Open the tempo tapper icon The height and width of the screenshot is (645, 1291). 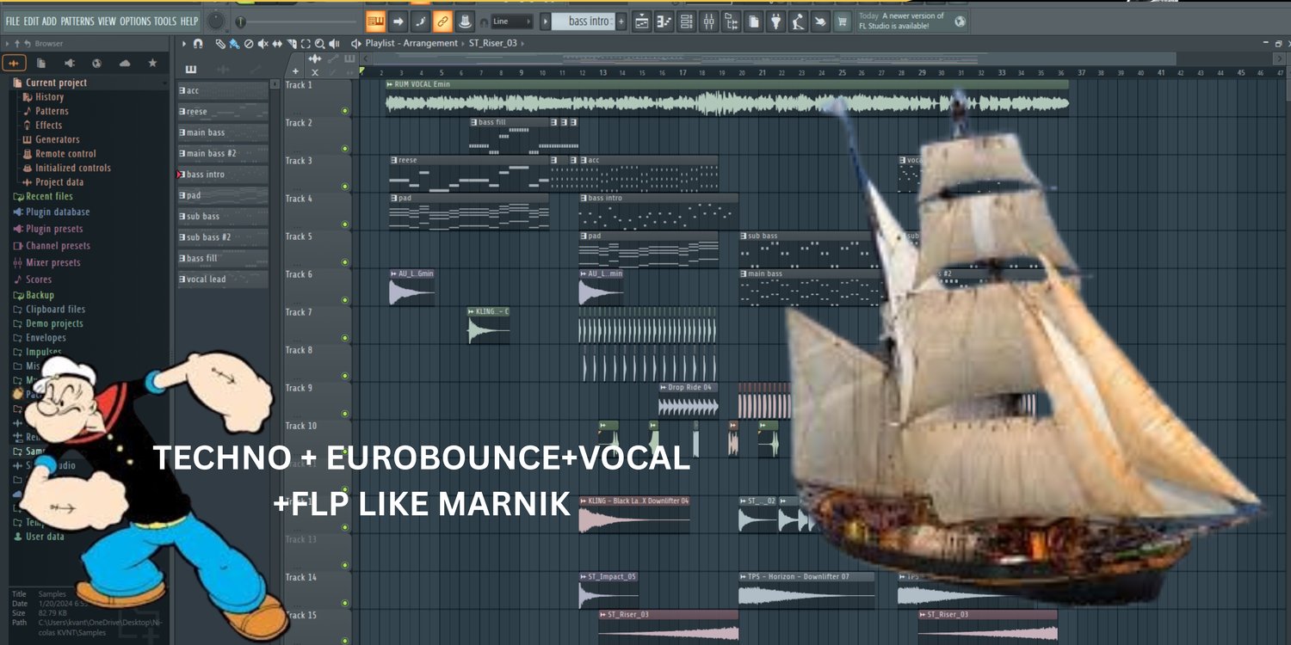point(798,21)
